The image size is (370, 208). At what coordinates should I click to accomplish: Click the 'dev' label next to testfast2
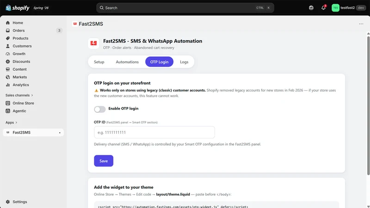[x=361, y=8]
